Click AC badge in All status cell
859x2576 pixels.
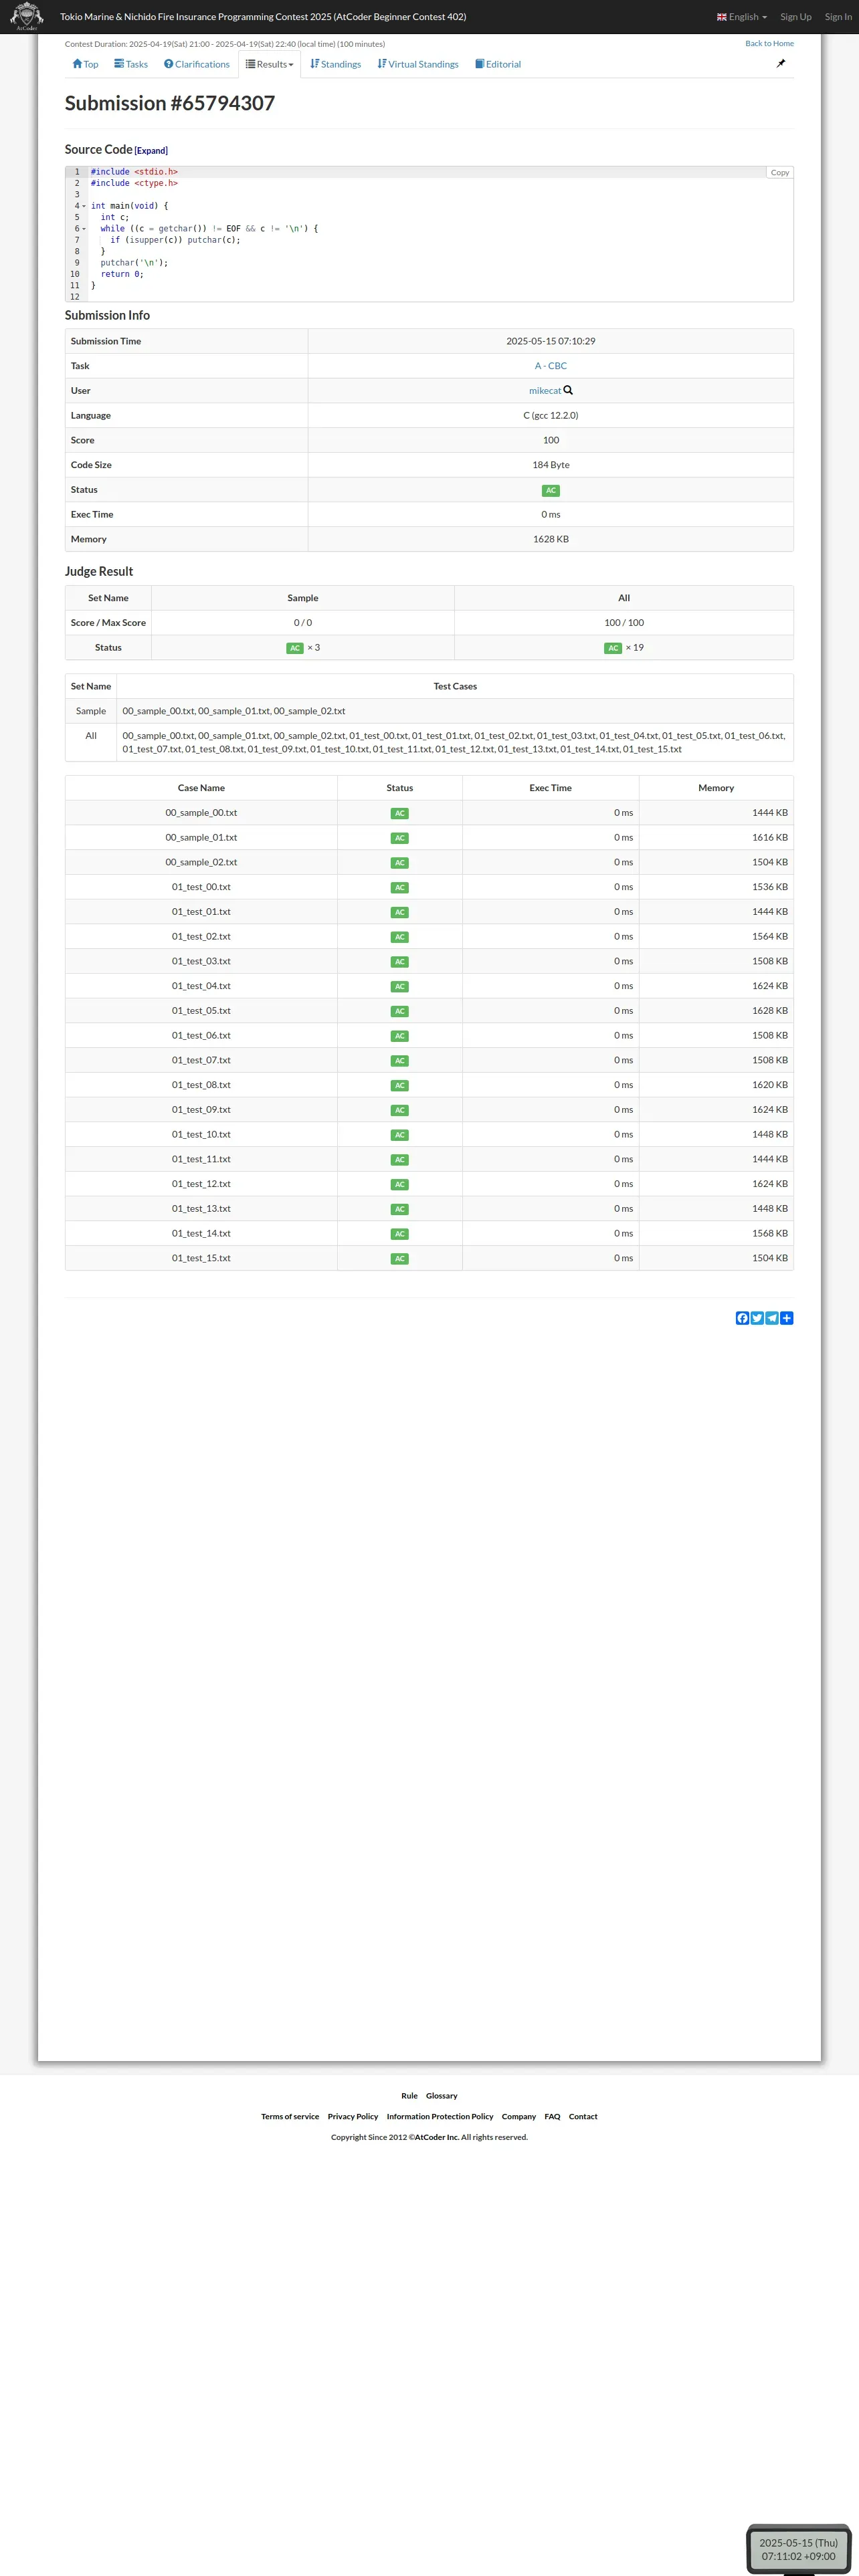(x=613, y=648)
